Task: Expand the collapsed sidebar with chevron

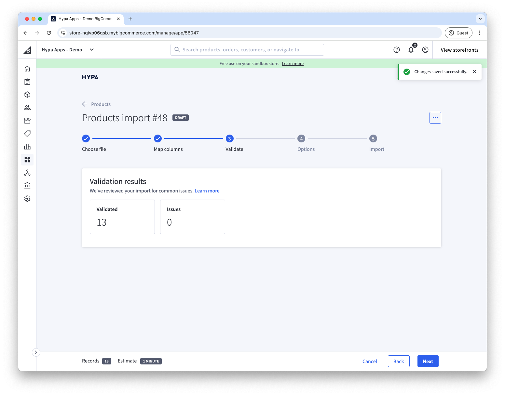Action: 36,352
